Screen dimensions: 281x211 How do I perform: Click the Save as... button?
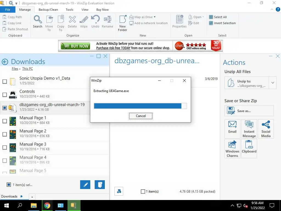coord(249,111)
